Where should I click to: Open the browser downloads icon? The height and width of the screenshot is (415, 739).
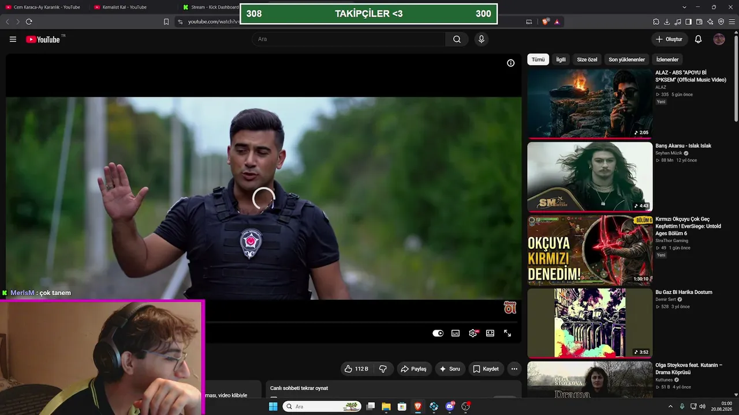(x=667, y=22)
